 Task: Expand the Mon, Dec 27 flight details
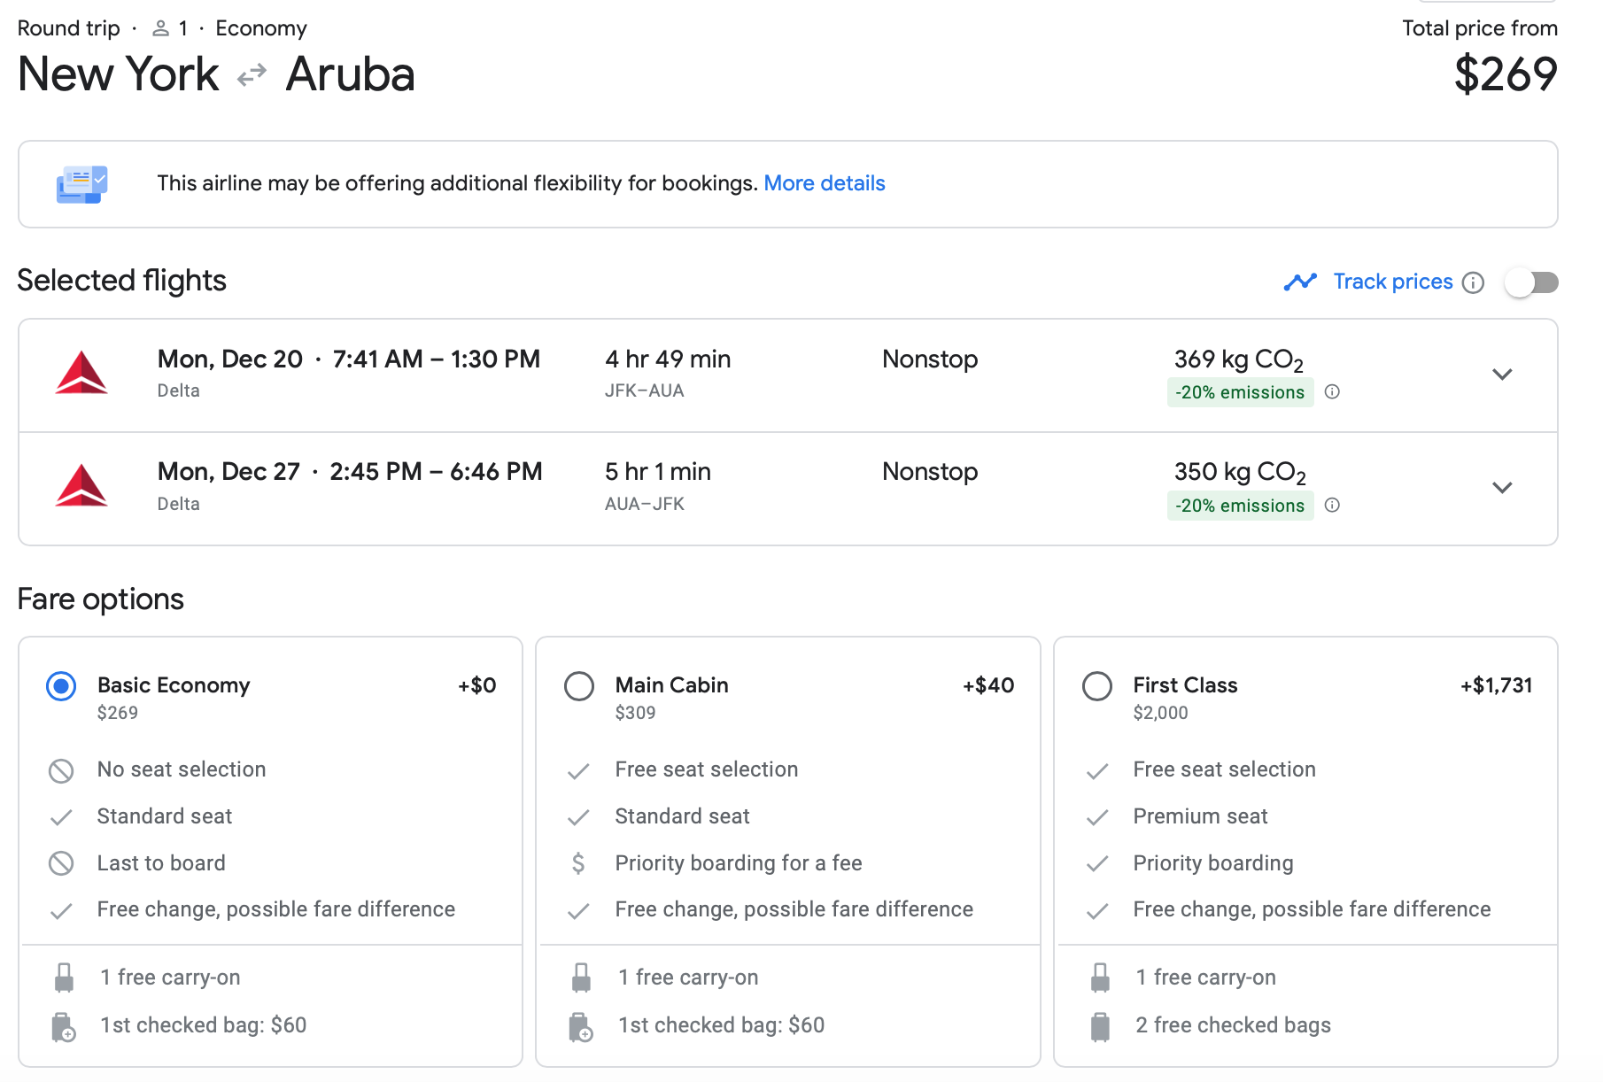tap(1502, 488)
